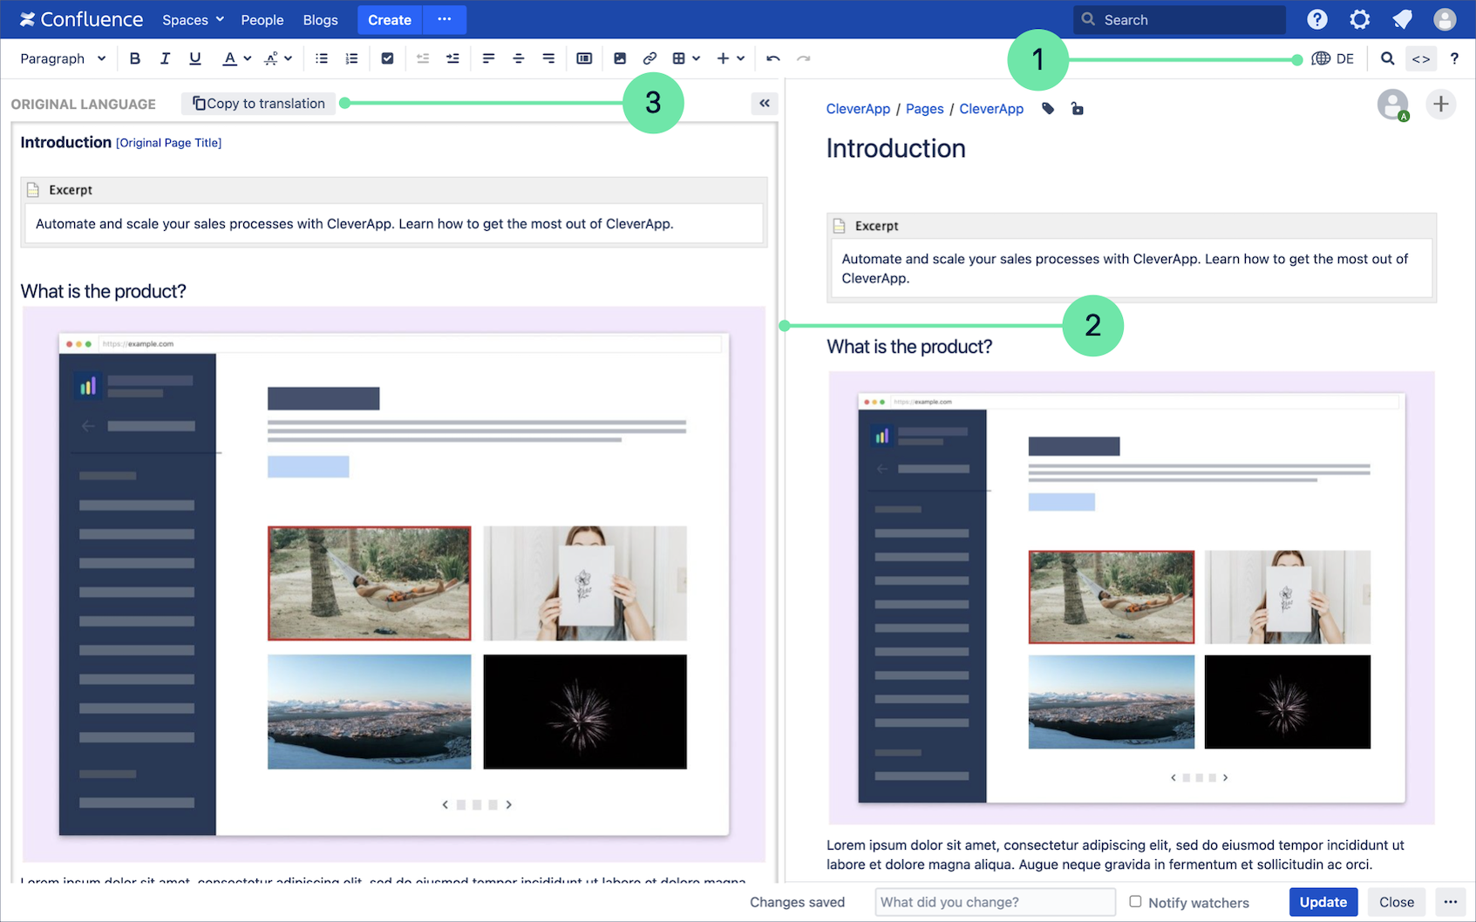Undo the last edit
Screen dimensions: 1476x922
tap(772, 58)
